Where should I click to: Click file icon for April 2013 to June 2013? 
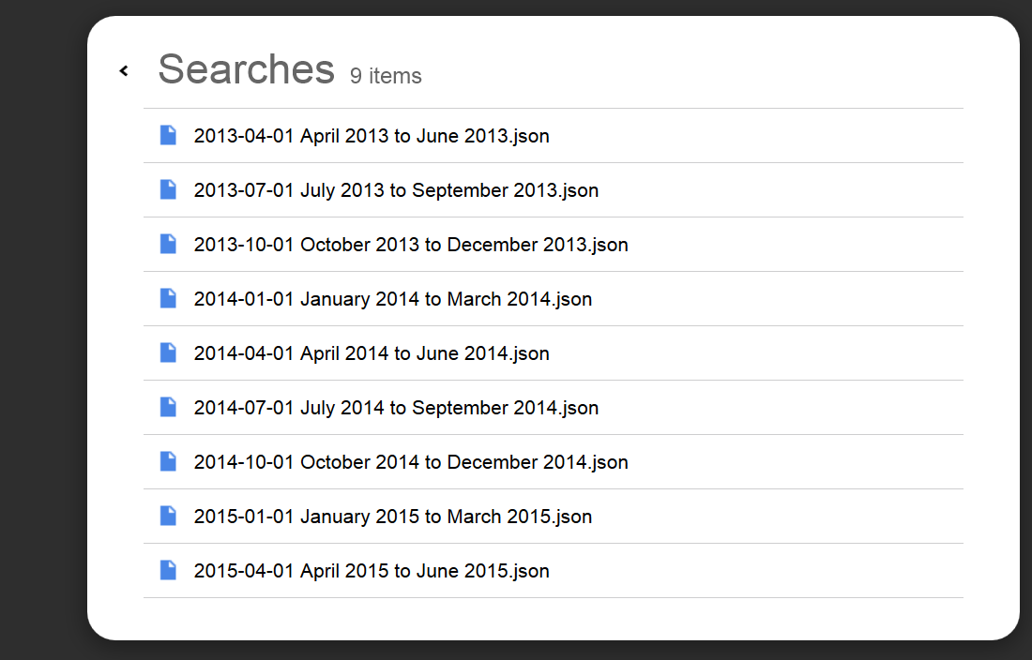pyautogui.click(x=169, y=135)
